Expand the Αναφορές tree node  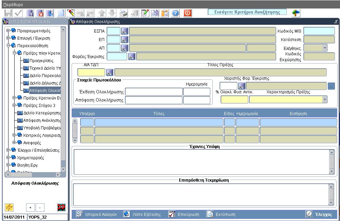(x=14, y=143)
